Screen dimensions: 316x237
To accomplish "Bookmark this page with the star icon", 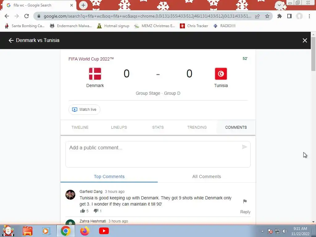I will tap(267, 16).
